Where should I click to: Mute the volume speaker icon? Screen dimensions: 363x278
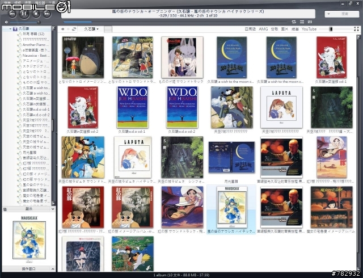click(x=6, y=22)
